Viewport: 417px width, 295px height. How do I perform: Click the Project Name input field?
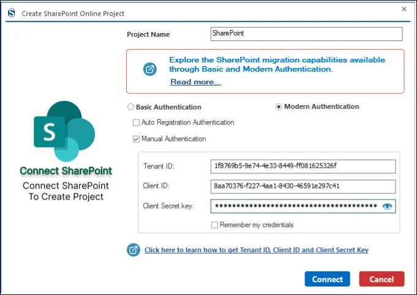pyautogui.click(x=306, y=34)
